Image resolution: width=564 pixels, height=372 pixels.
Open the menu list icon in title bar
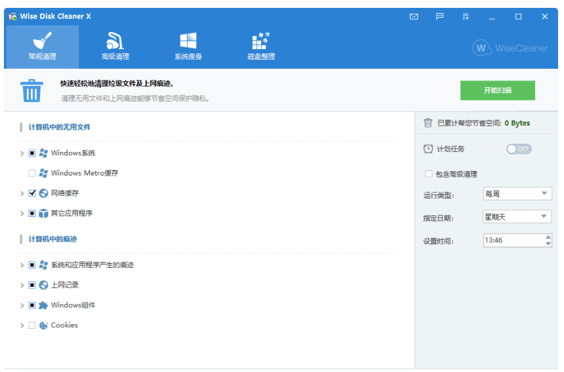point(466,16)
